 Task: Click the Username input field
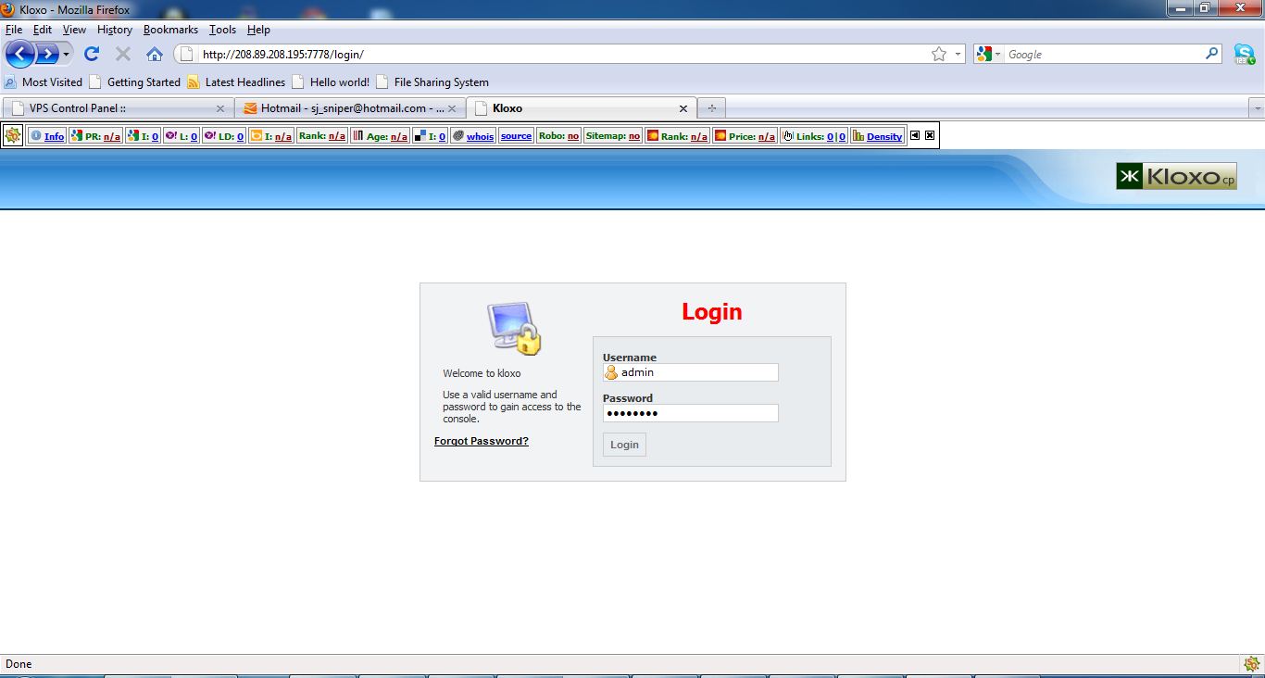tap(690, 372)
